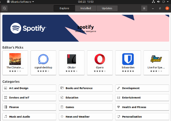Switch to the Updates tab
Viewport: 171px width, 121px height.
[107, 8]
